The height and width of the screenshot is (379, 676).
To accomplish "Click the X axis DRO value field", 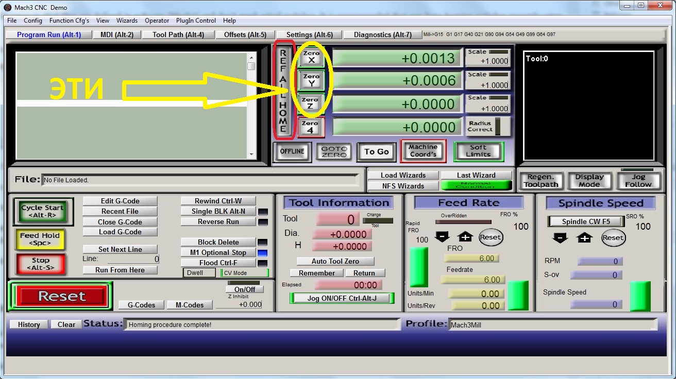I will (x=397, y=58).
